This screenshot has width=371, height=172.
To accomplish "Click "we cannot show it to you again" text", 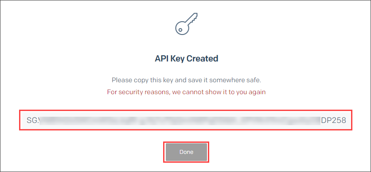I will pos(219,92).
